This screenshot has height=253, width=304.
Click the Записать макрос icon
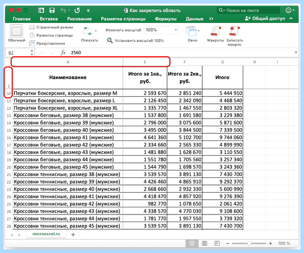[235, 31]
